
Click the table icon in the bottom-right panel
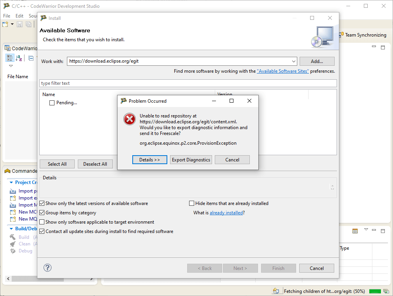[355, 231]
